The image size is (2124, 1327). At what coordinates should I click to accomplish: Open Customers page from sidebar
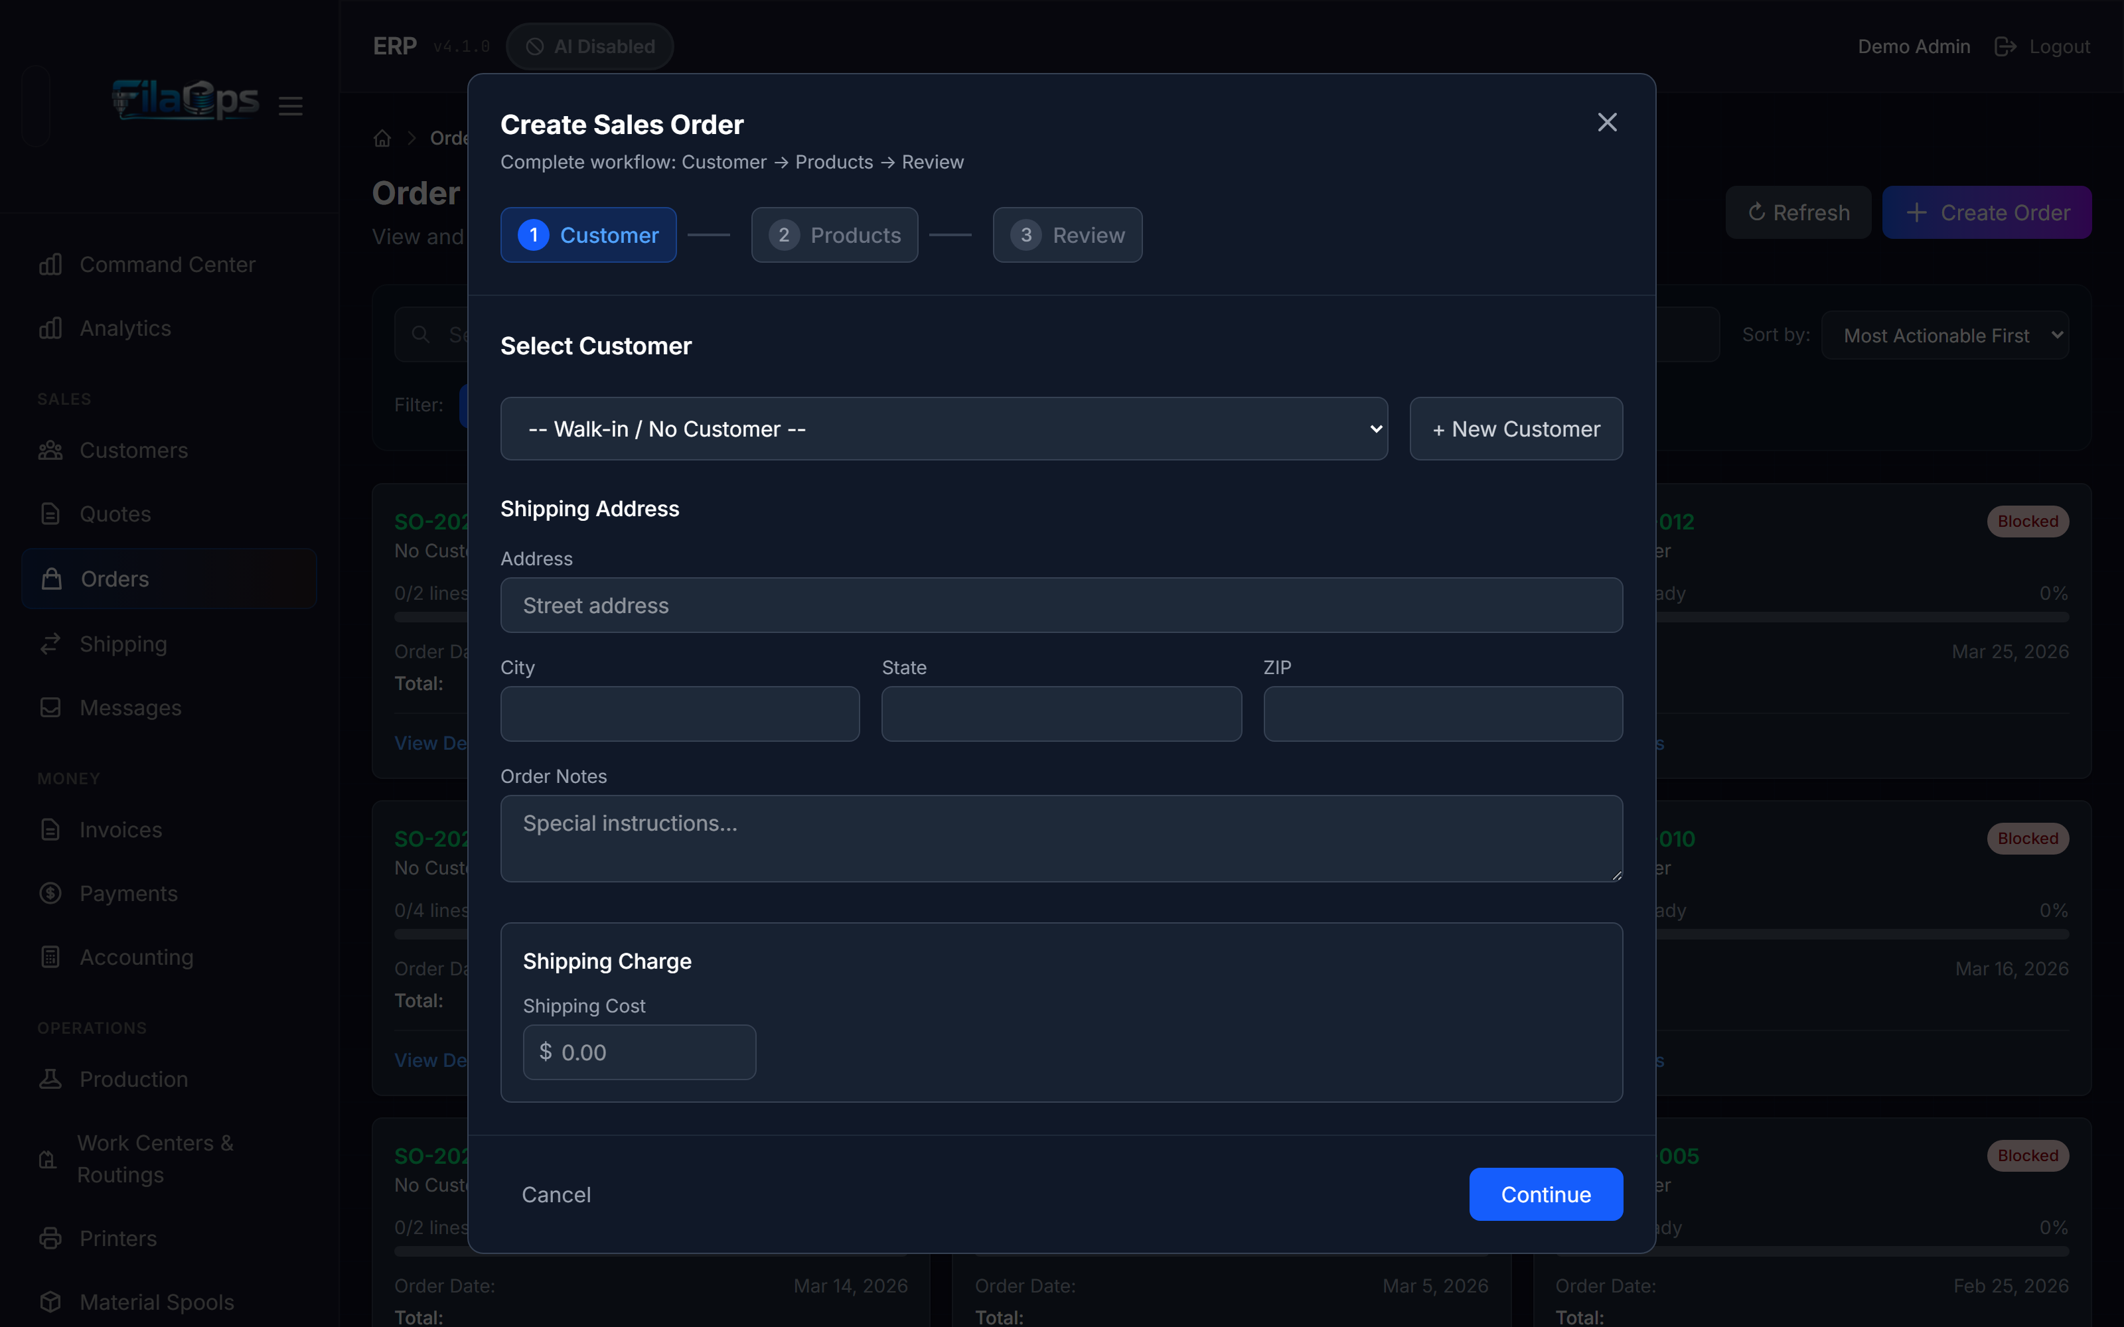[169, 451]
